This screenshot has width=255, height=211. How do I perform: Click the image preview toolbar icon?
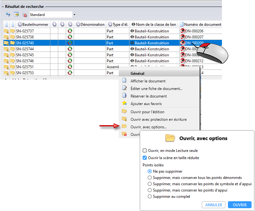(x=16, y=14)
